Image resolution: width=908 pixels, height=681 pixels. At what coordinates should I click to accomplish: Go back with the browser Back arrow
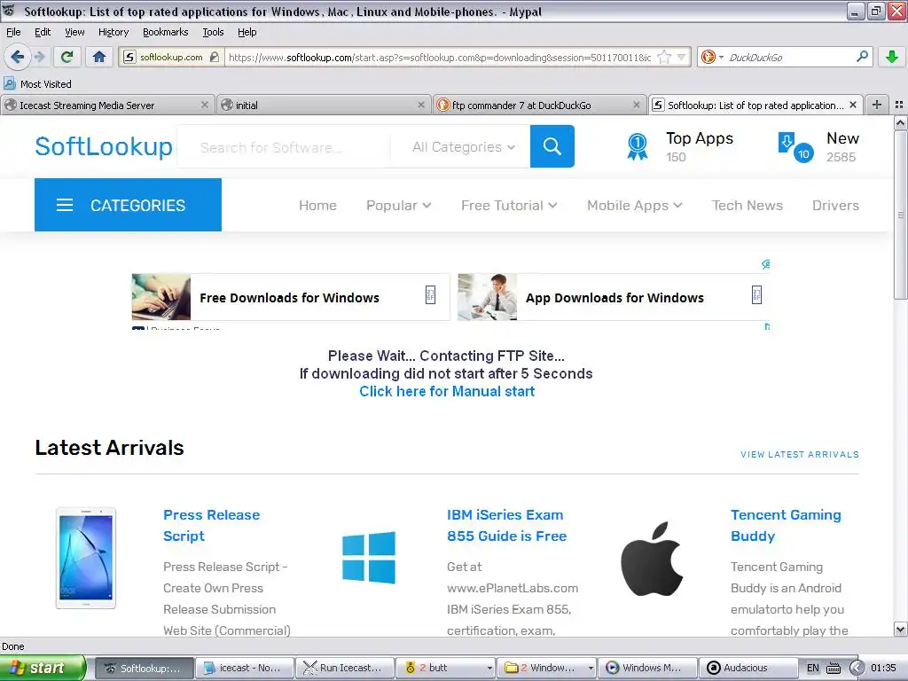point(17,57)
